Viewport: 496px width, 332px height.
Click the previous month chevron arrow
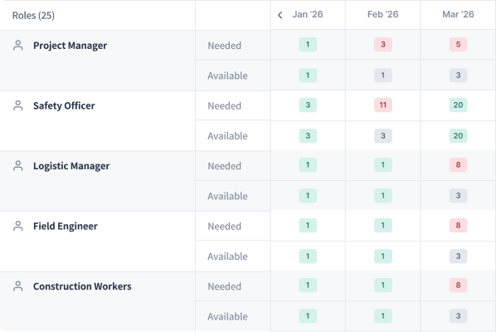(x=280, y=15)
